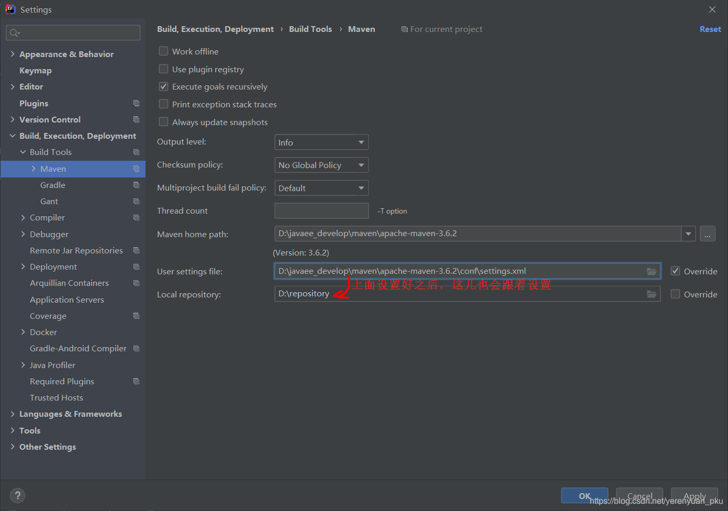Expand the Maven sub-settings chevron
This screenshot has height=511, width=728.
[x=33, y=169]
